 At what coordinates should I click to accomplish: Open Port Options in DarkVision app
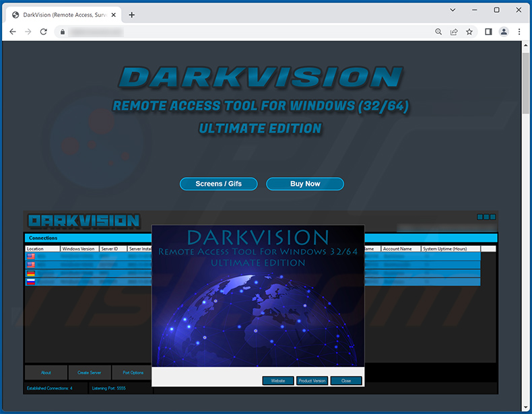point(133,373)
